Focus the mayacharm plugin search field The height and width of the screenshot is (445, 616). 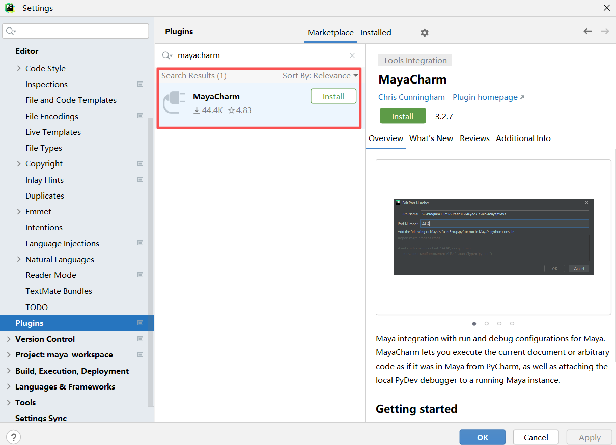pyautogui.click(x=260, y=55)
